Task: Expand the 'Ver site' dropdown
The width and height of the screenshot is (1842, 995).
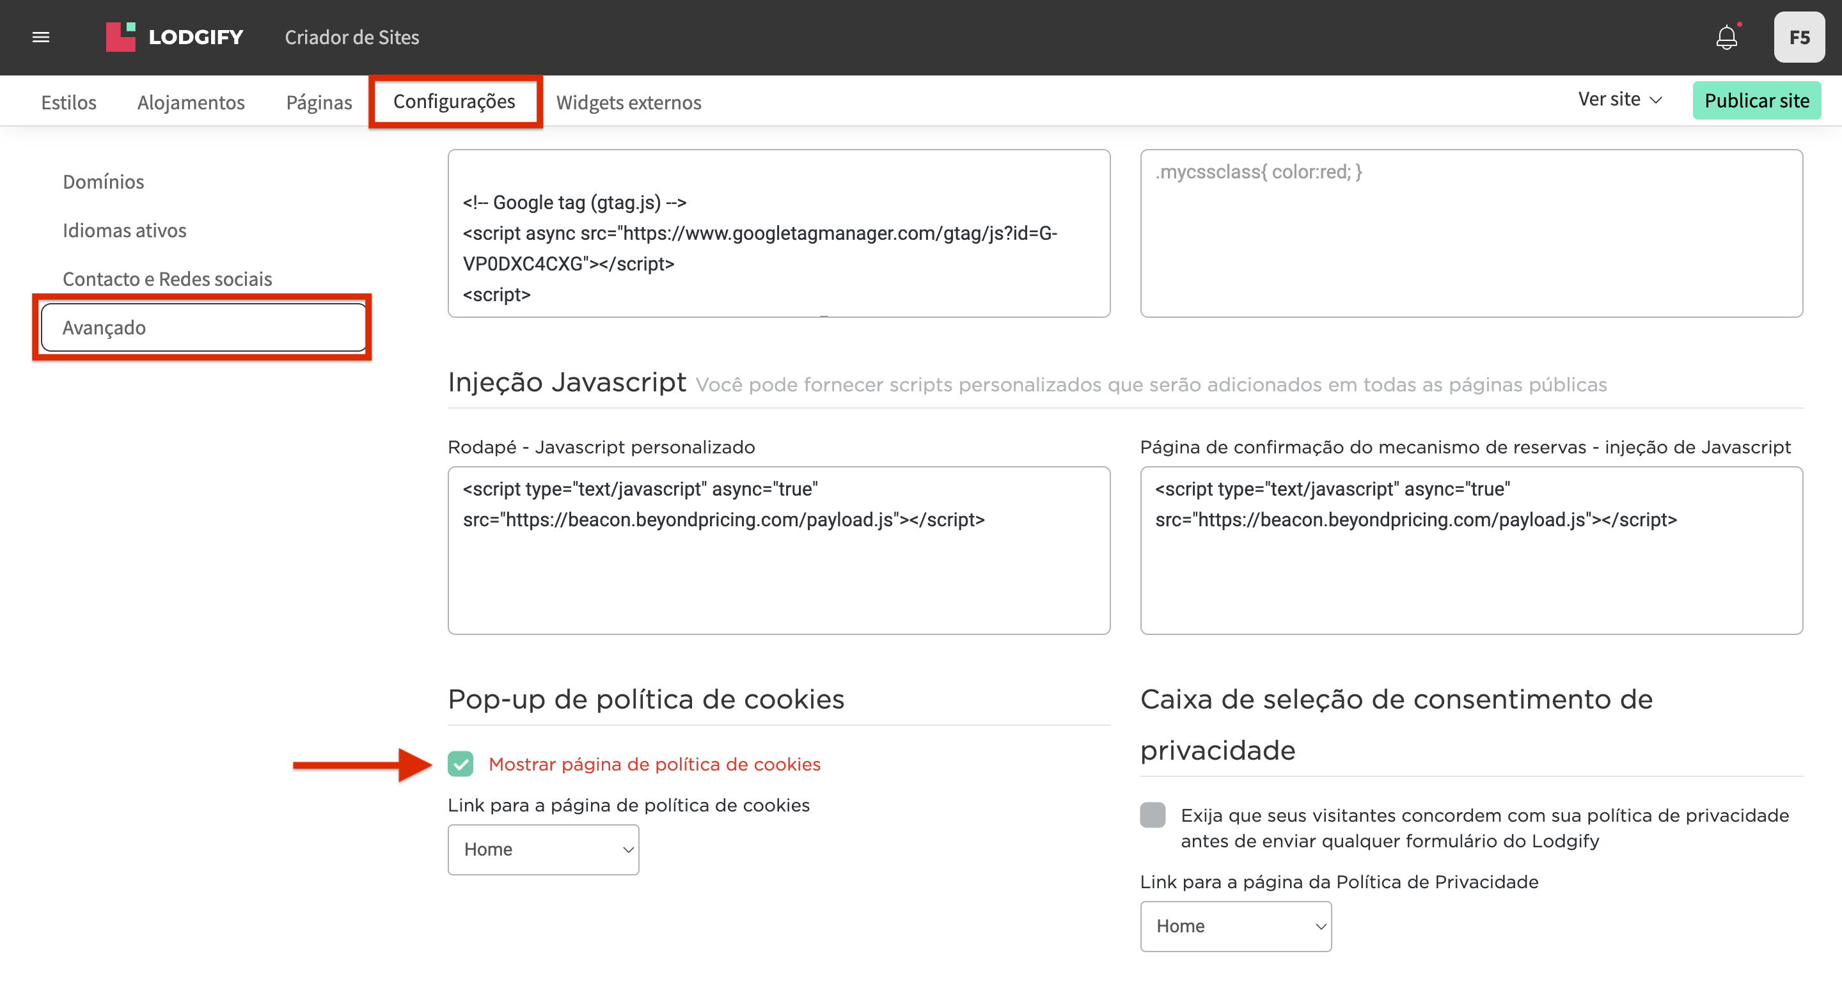Action: pos(1619,100)
